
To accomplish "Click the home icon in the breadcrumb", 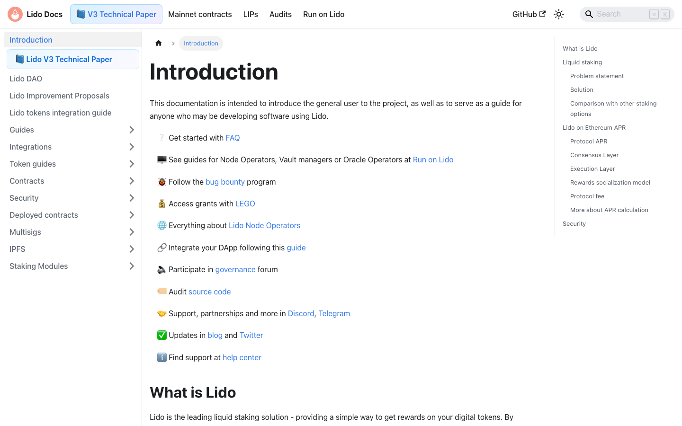I will [158, 43].
